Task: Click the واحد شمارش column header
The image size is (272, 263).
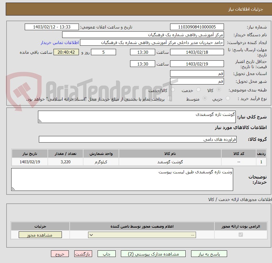Action: coord(101,154)
